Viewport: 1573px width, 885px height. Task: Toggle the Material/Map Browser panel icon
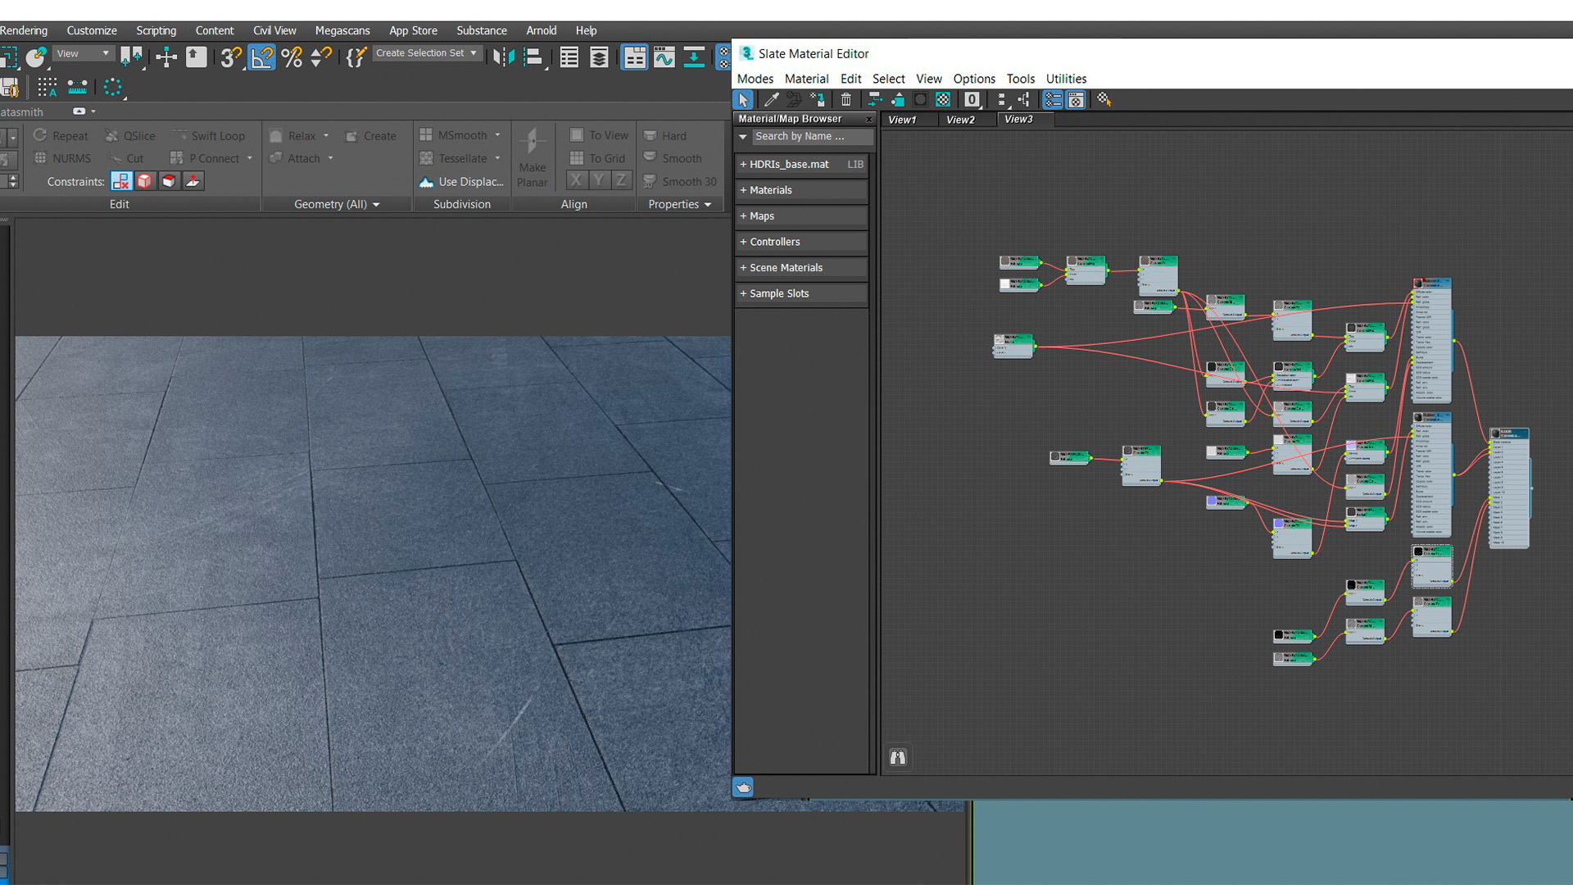(1053, 99)
